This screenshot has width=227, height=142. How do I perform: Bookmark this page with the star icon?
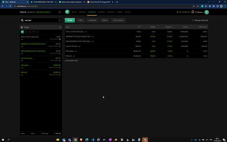(197, 6)
